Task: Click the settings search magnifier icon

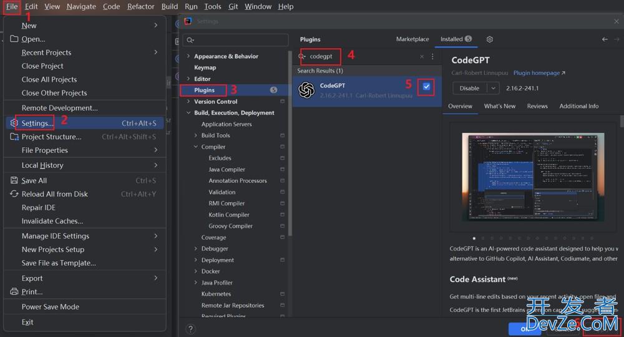Action: coord(190,40)
